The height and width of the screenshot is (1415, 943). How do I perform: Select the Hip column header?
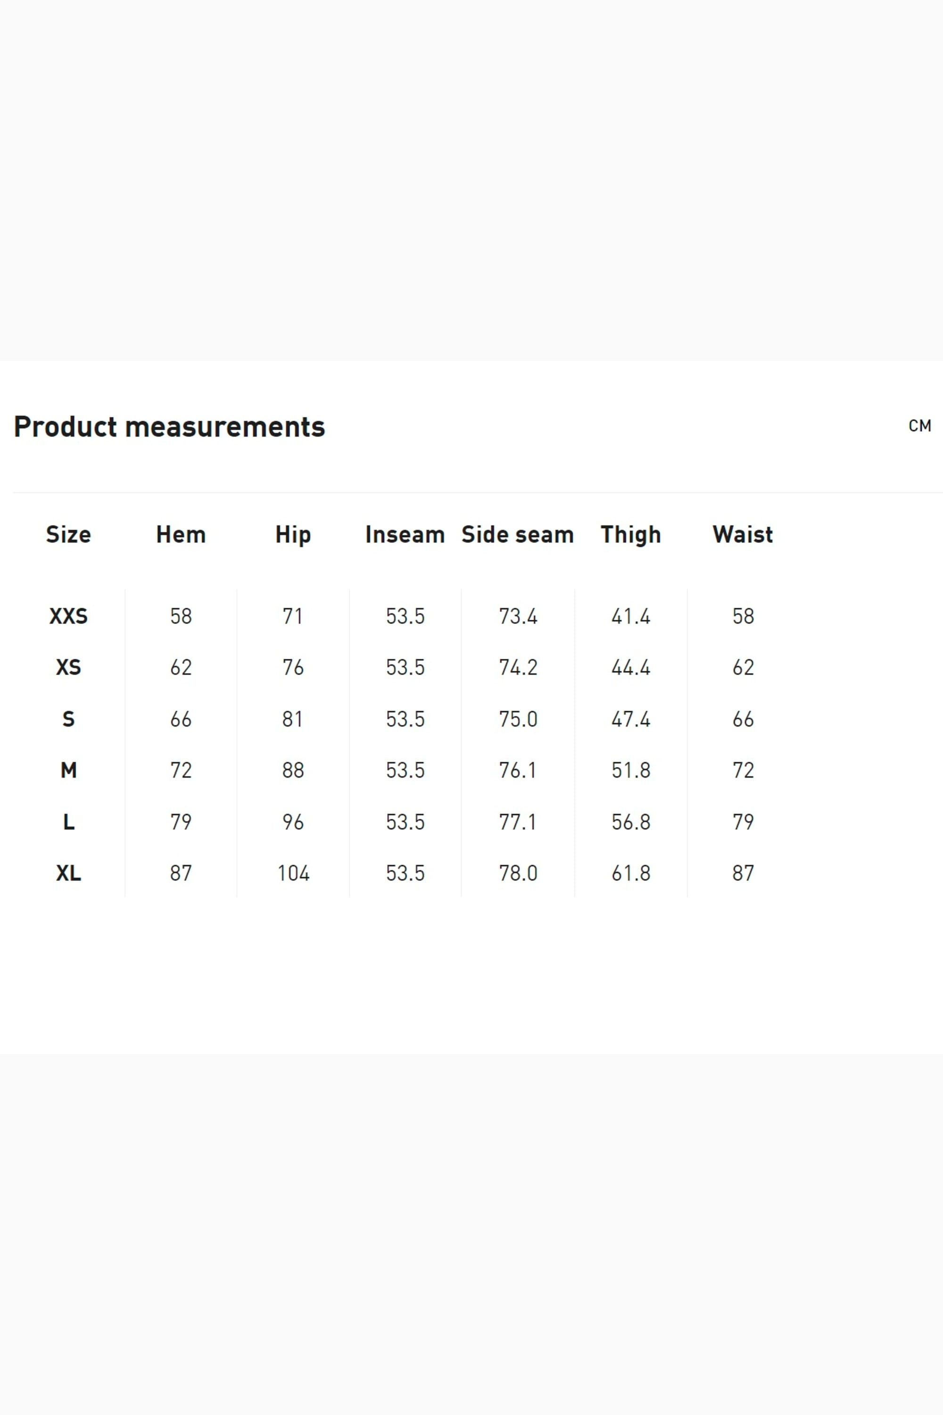293,534
